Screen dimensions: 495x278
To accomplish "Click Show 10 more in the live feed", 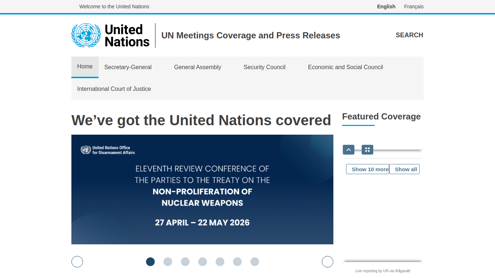I will tap(368, 169).
